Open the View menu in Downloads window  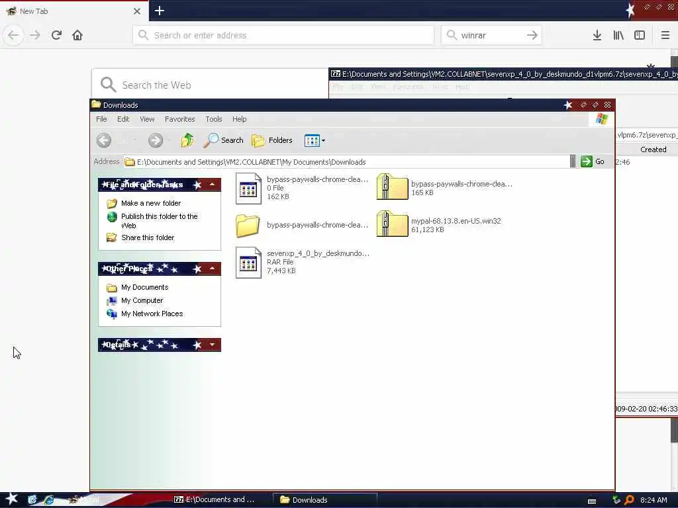tap(147, 119)
